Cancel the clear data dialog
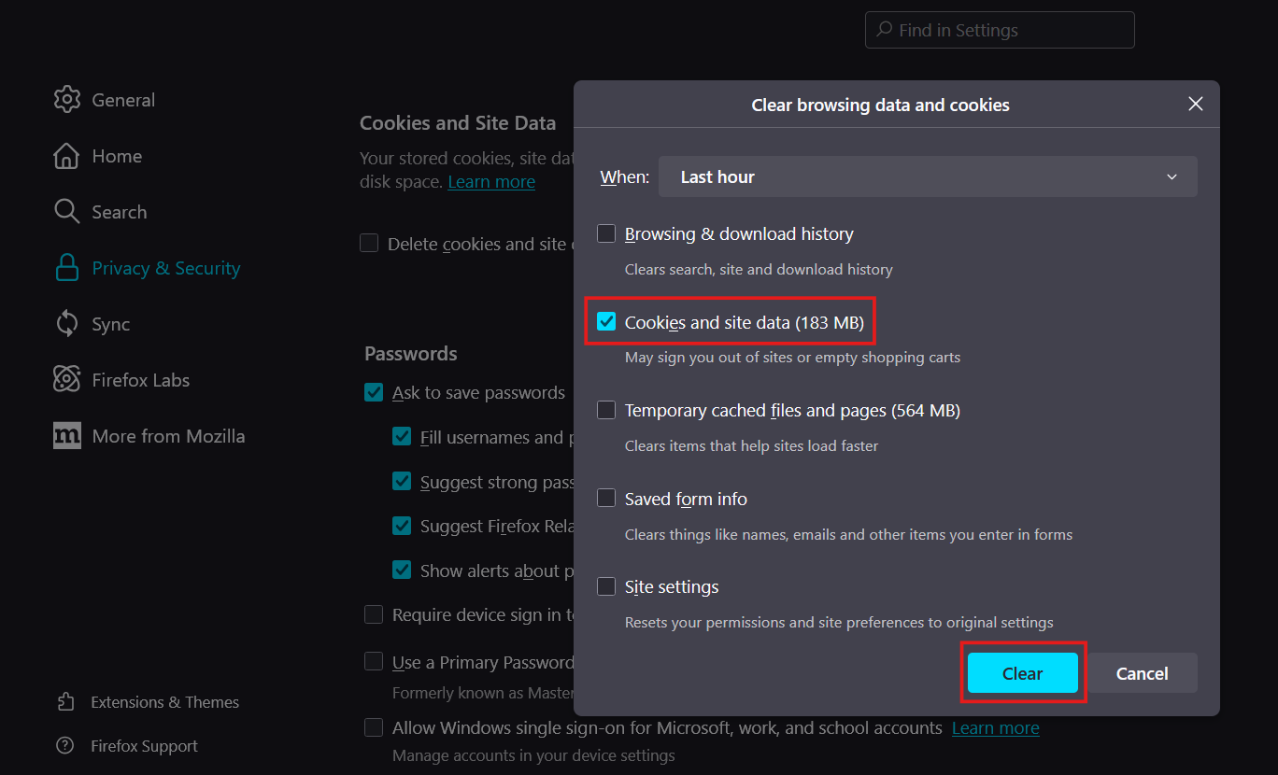Viewport: 1278px width, 775px height. (x=1142, y=673)
